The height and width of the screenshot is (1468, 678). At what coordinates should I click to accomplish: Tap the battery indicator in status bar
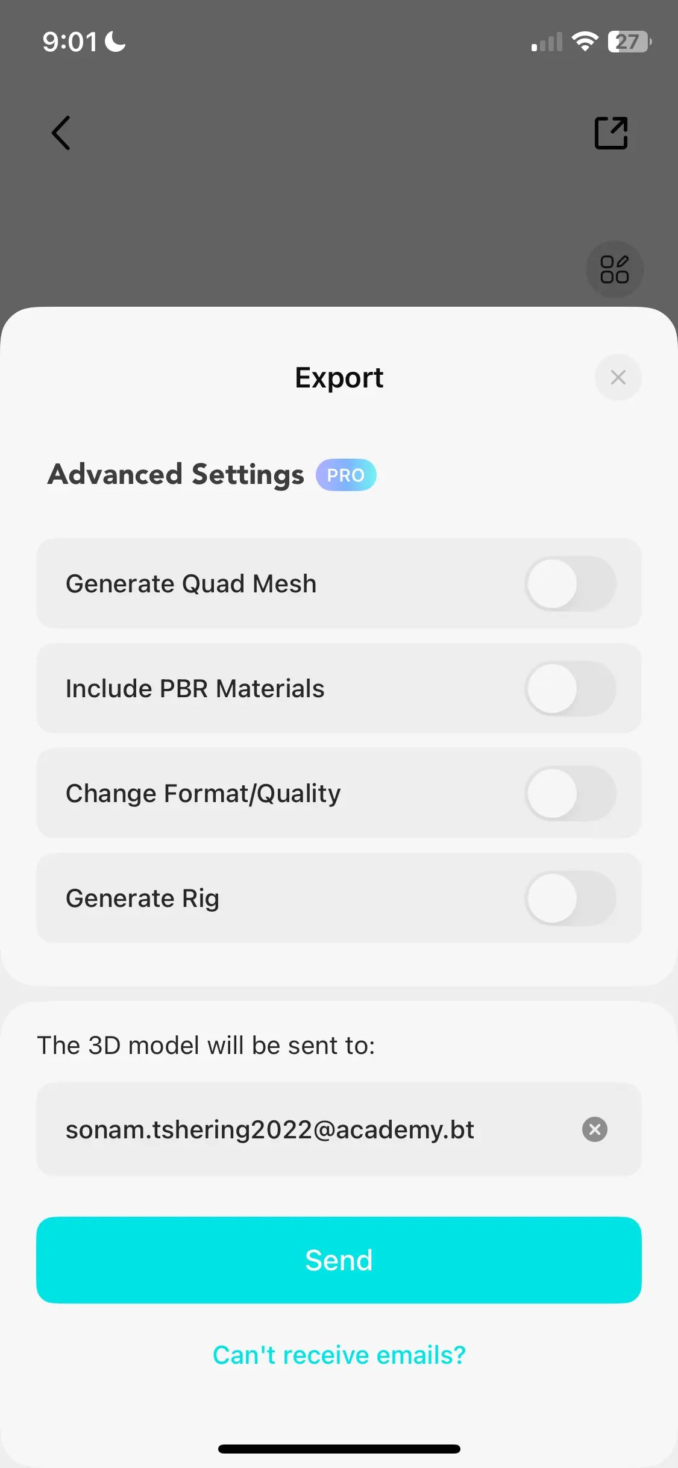coord(629,42)
